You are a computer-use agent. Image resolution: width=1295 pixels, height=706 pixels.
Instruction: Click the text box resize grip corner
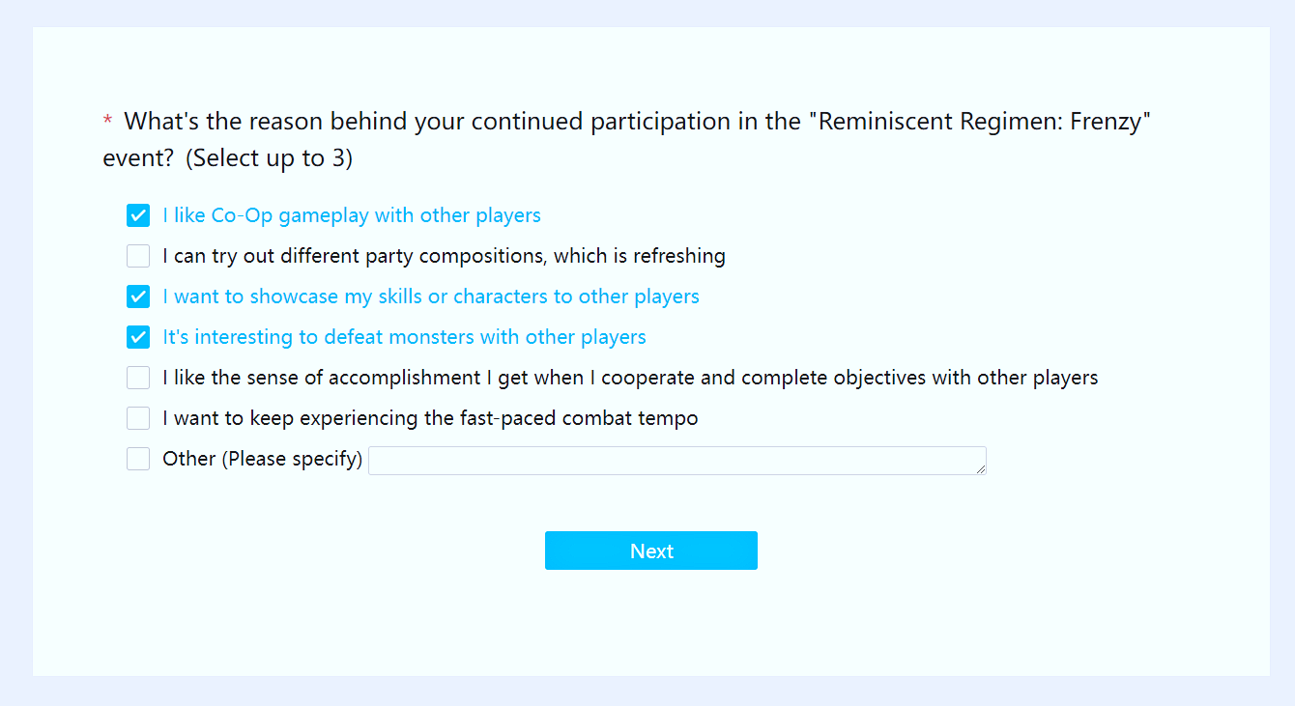pyautogui.click(x=981, y=469)
